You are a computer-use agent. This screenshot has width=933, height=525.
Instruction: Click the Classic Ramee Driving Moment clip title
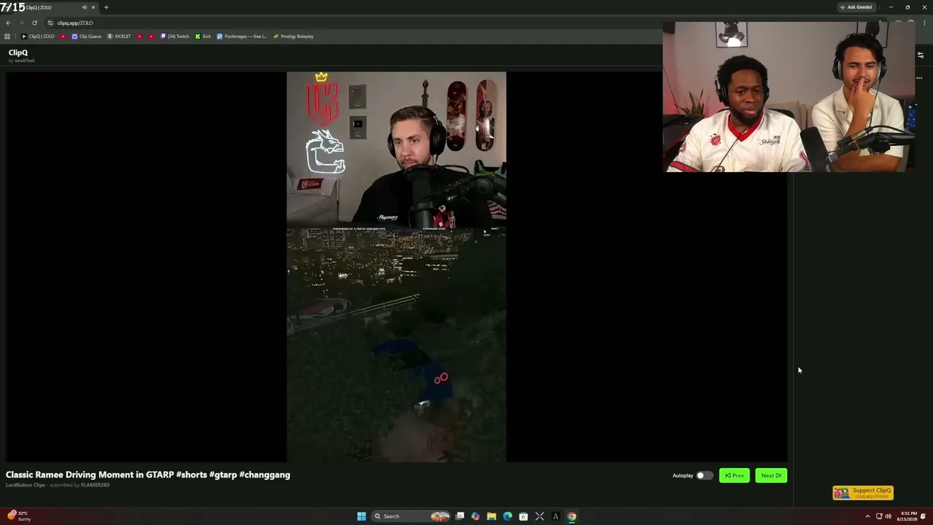[148, 475]
